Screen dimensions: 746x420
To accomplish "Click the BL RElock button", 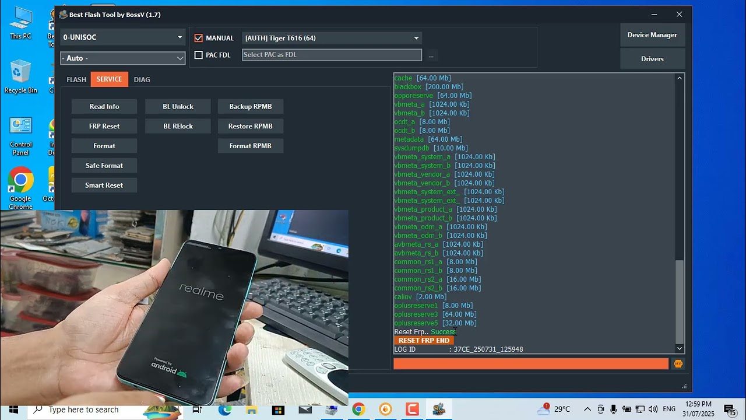I will click(178, 126).
